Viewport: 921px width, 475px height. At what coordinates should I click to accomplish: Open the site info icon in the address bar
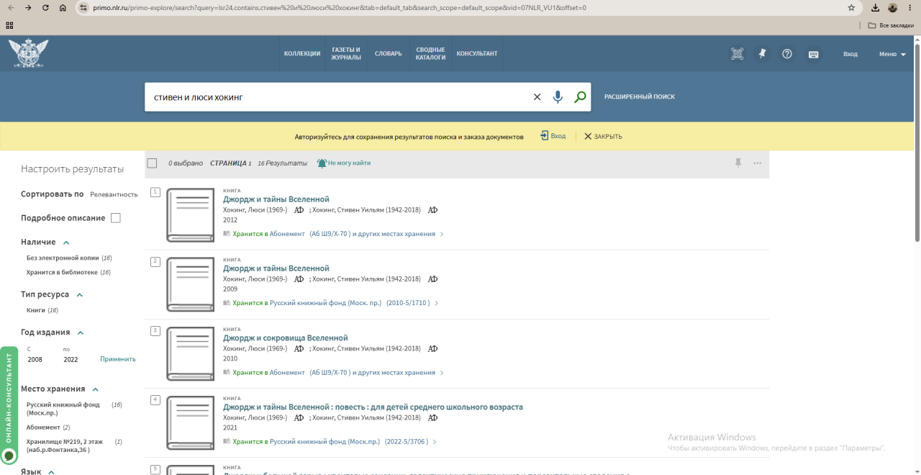[x=83, y=8]
